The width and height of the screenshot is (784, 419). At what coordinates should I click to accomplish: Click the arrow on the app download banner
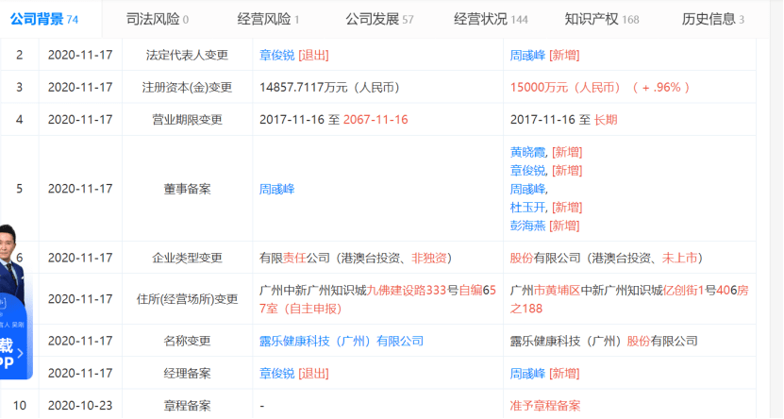pos(21,354)
